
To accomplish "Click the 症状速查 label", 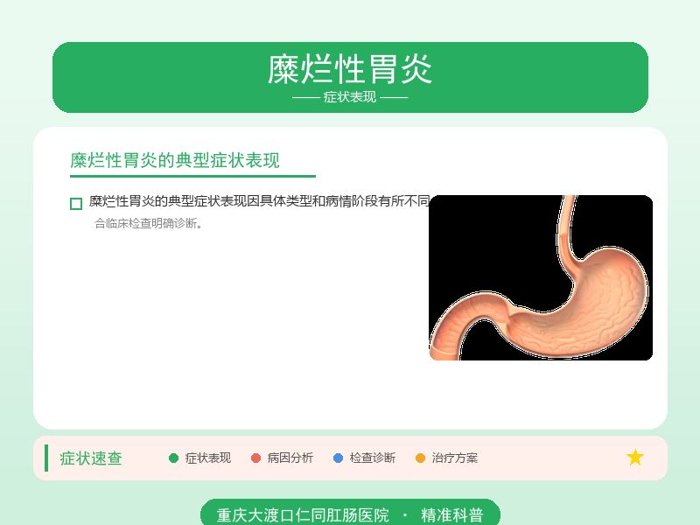I will [91, 458].
